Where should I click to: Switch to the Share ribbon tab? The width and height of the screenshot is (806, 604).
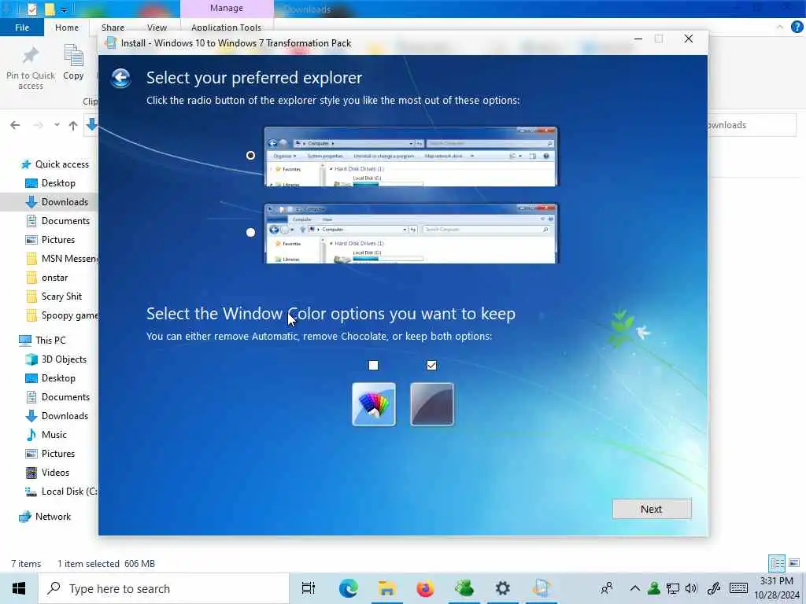coord(113,28)
